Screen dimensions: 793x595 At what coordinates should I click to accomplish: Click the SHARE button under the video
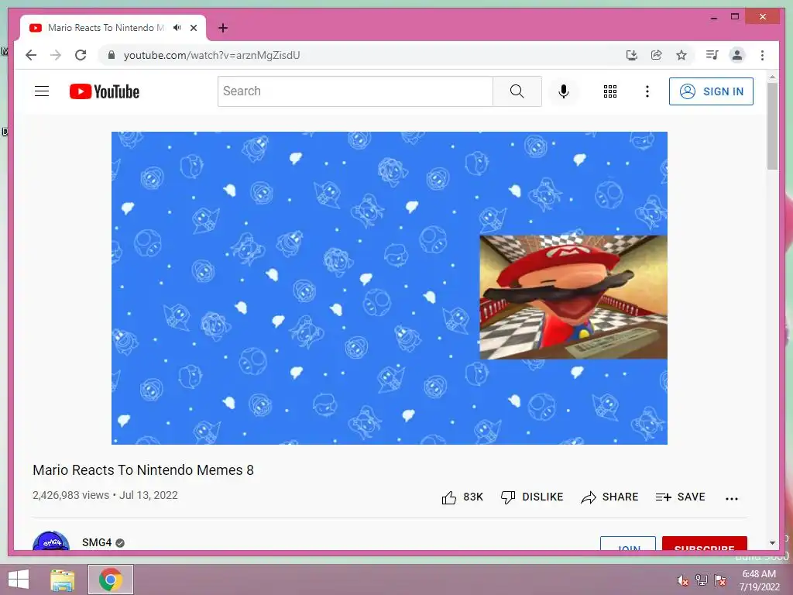[610, 497]
